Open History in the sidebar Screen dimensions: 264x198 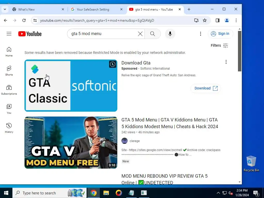click(x=9, y=128)
